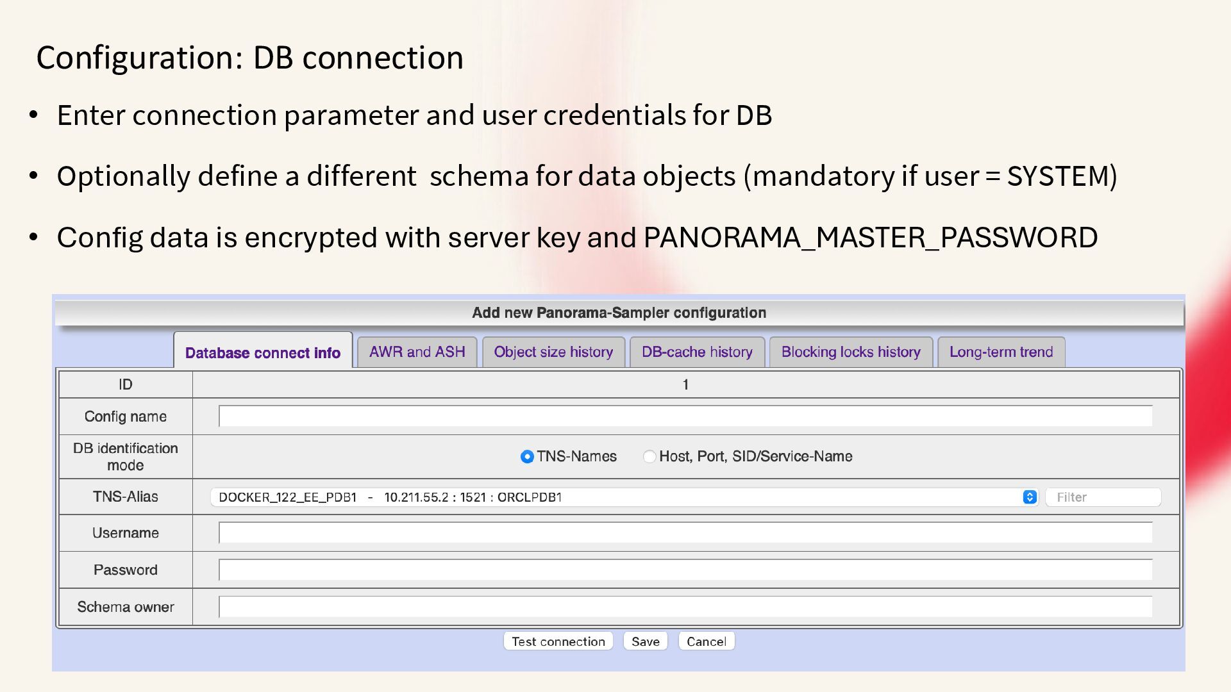The height and width of the screenshot is (692, 1231).
Task: Go to the DB-cache history tab
Action: point(697,352)
